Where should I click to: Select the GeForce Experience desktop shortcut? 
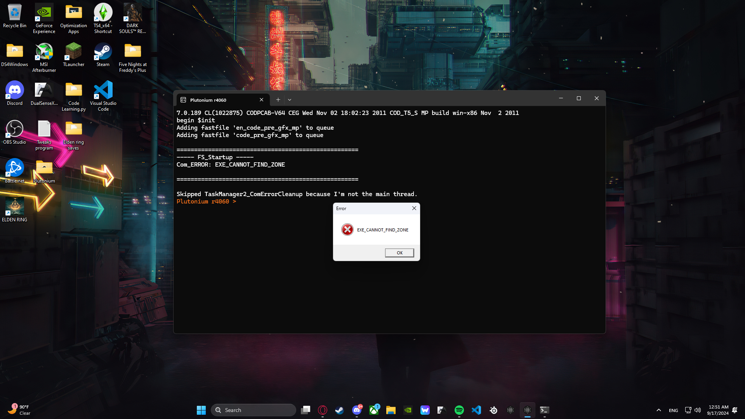click(44, 18)
